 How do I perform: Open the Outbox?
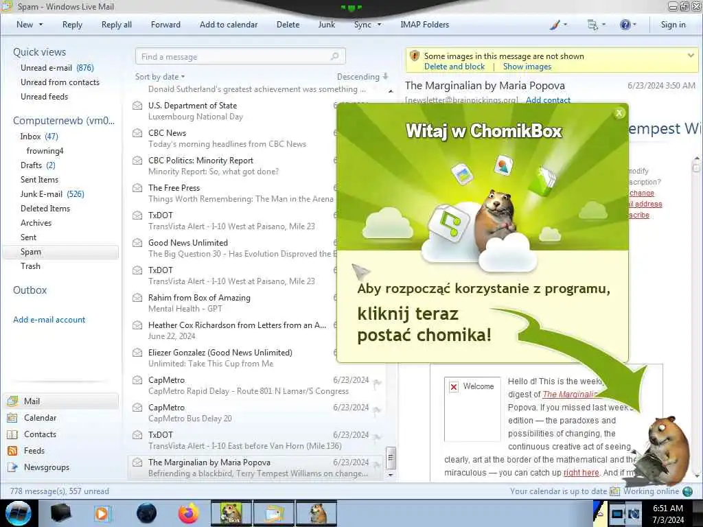30,290
